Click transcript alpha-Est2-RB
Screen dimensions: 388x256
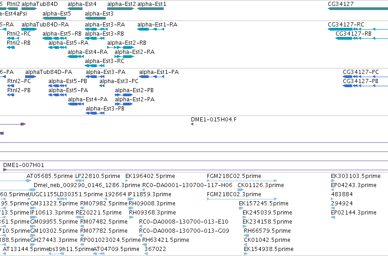coord(127,43)
